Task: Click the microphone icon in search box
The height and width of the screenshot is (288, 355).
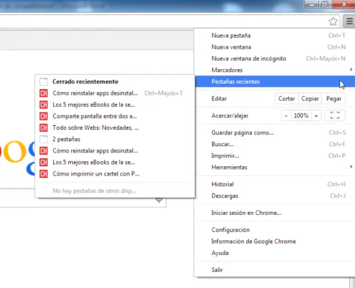Action: pos(159,199)
